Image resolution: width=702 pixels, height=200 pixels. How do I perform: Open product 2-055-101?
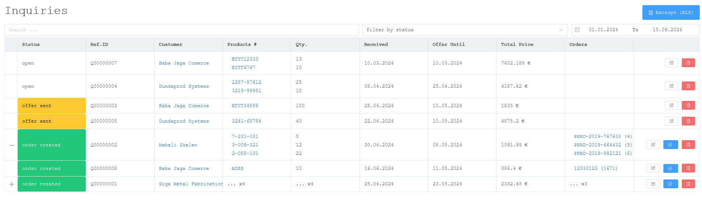click(245, 153)
